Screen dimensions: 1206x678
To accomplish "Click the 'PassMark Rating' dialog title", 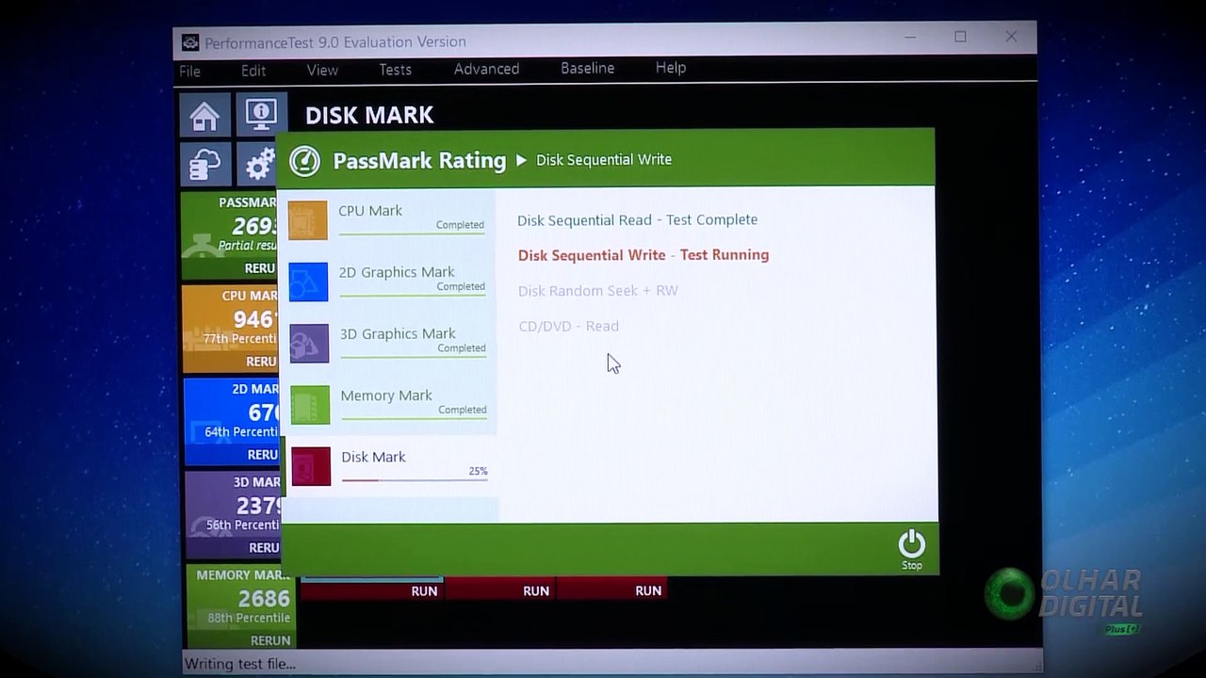I will (x=419, y=161).
